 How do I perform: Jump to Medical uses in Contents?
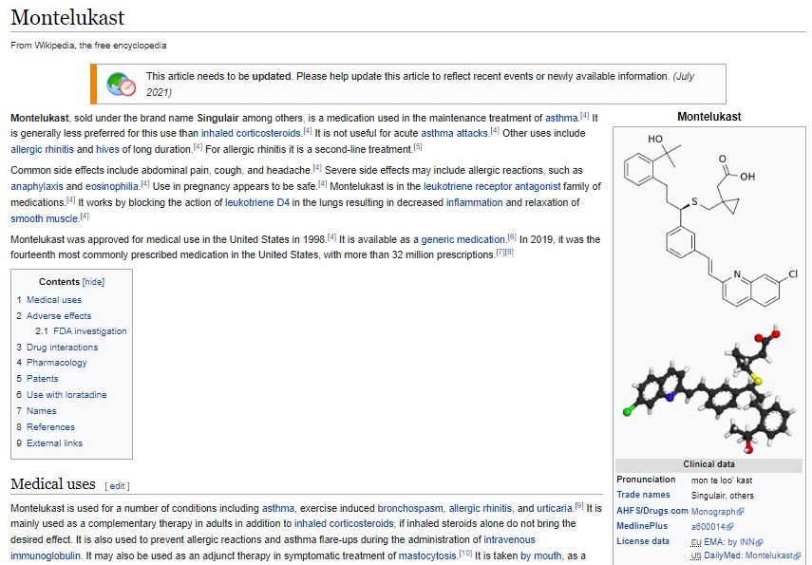54,300
